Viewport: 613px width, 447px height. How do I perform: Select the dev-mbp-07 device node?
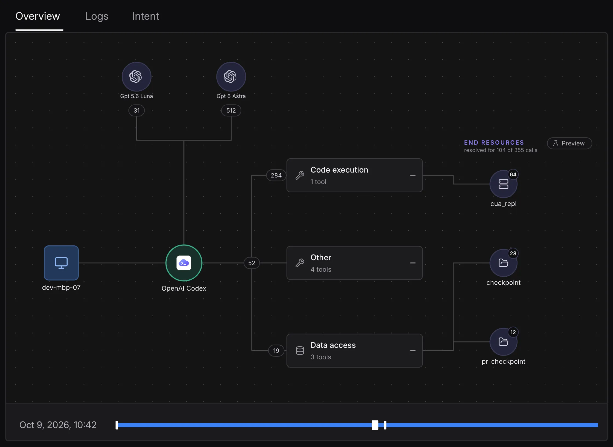click(61, 263)
